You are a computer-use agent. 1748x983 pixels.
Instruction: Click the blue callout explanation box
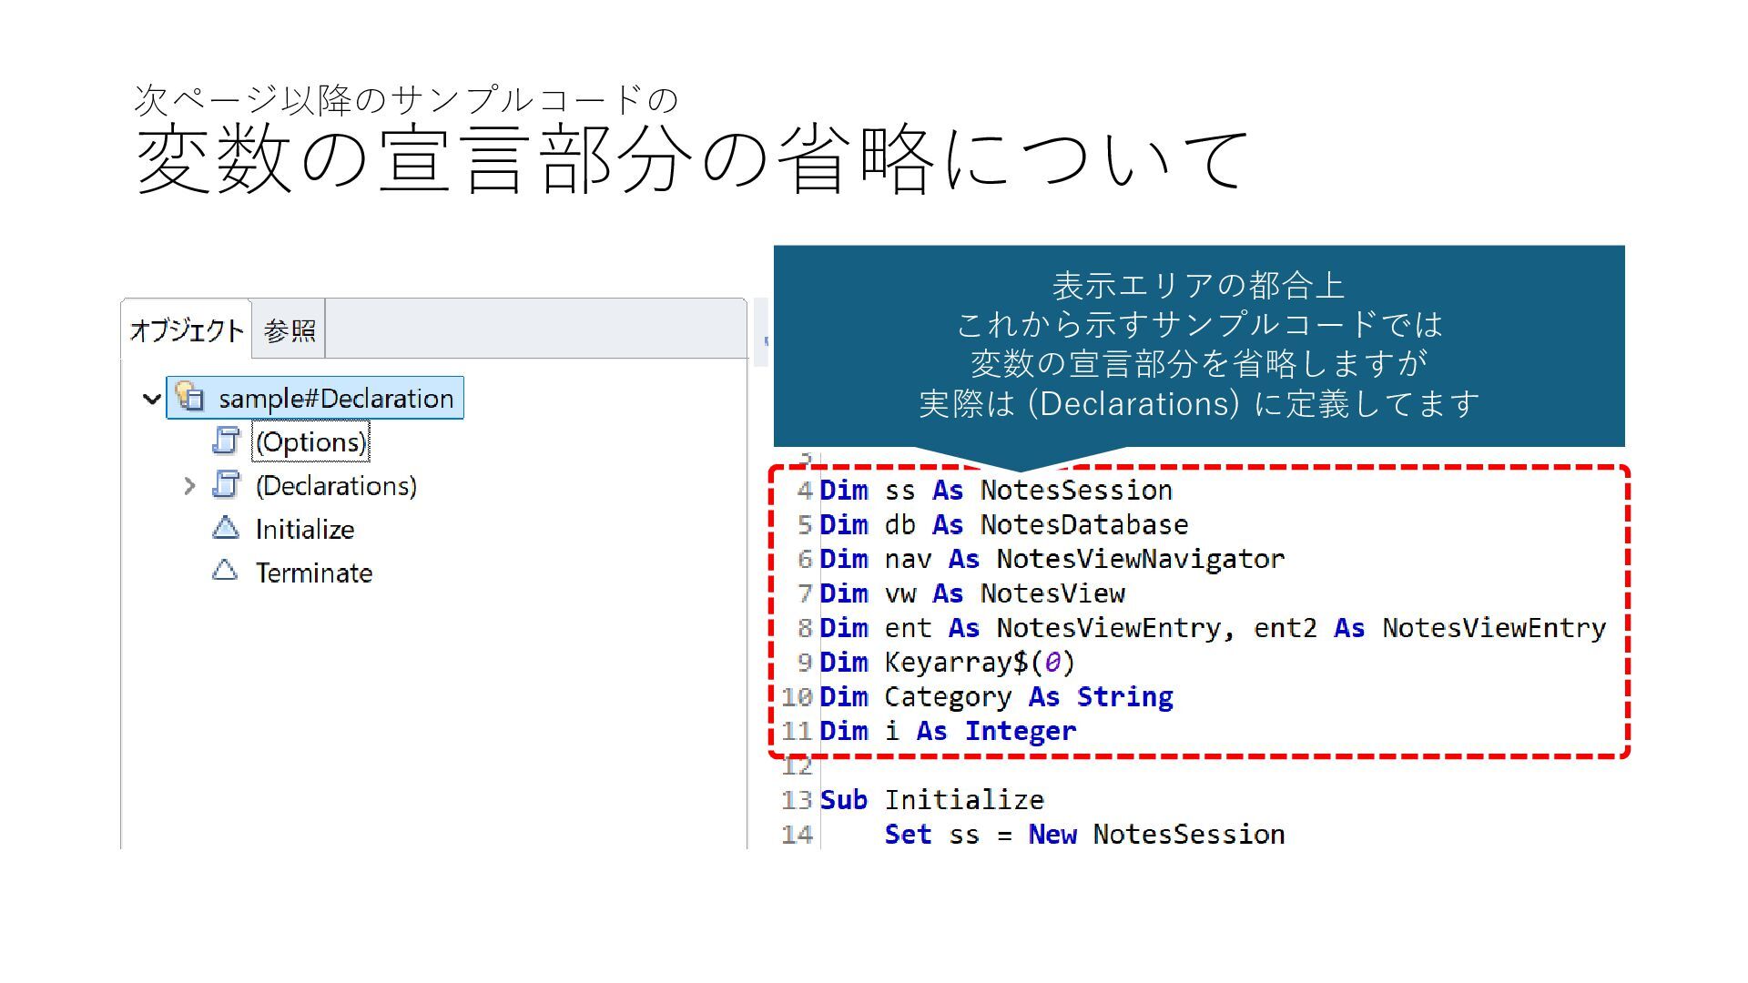[1198, 346]
